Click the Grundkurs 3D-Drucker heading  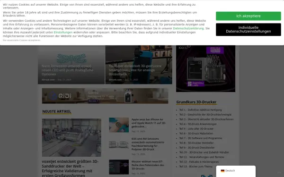coord(196,102)
